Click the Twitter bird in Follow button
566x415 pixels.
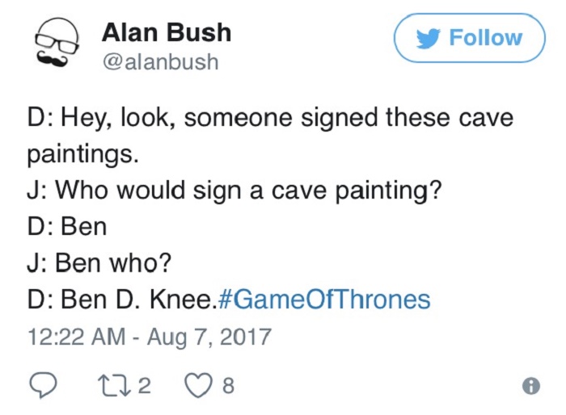428,38
